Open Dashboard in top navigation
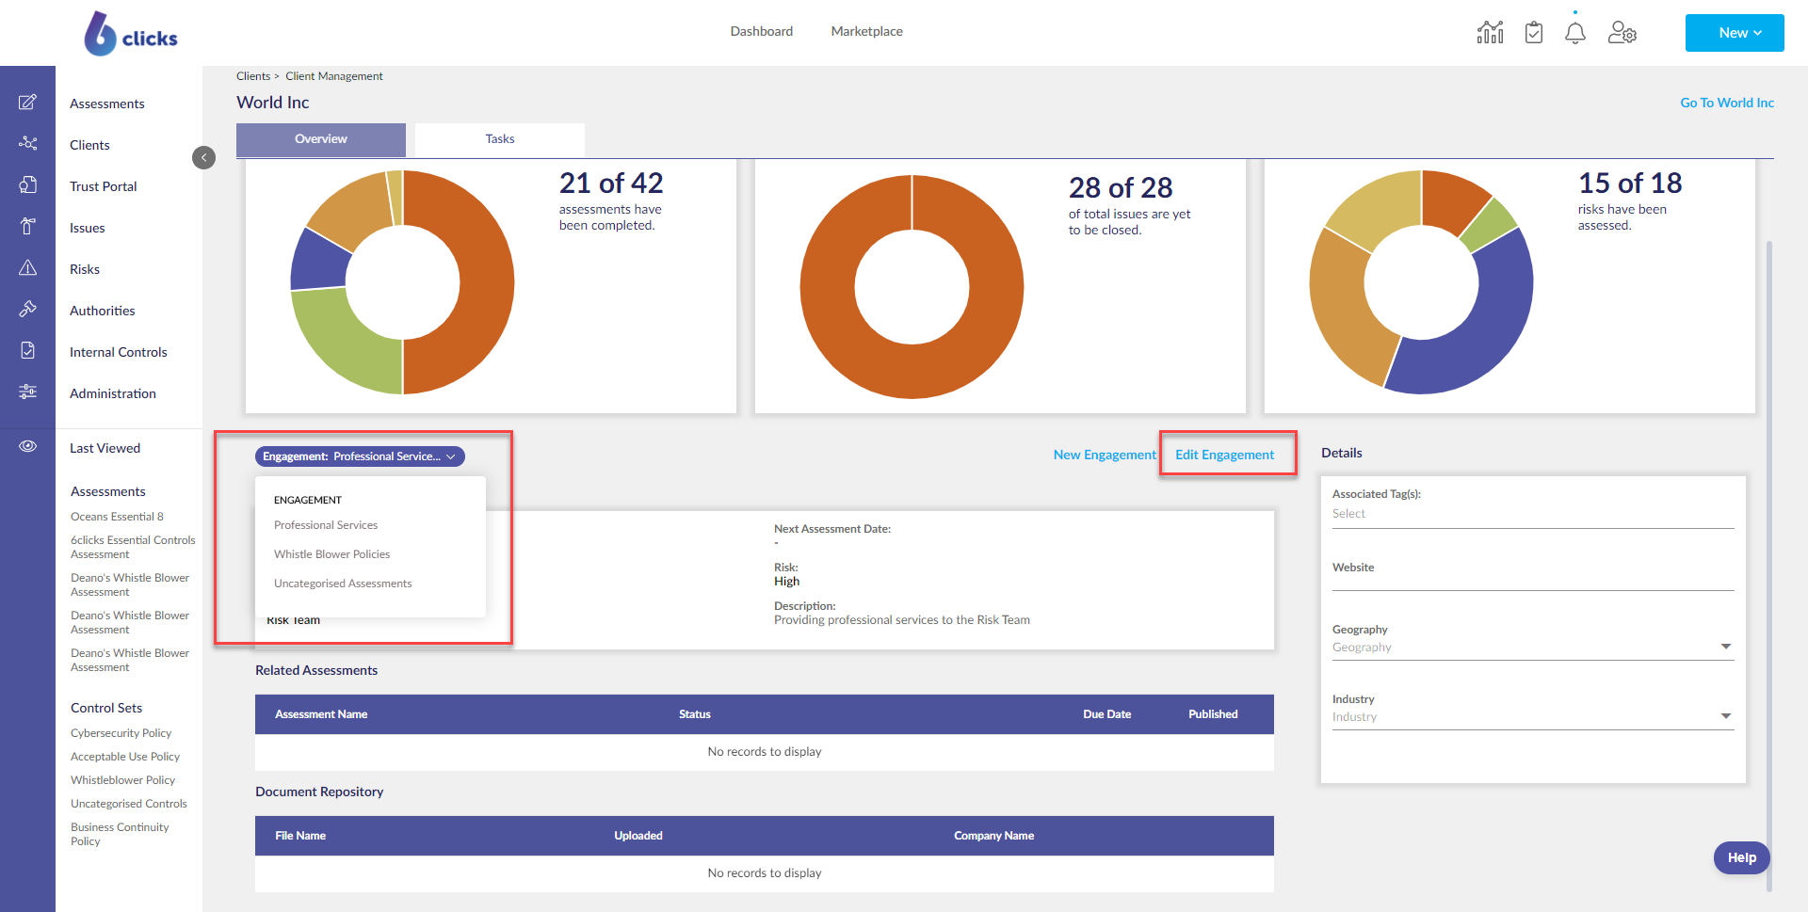Image resolution: width=1808 pixels, height=912 pixels. coord(762,31)
